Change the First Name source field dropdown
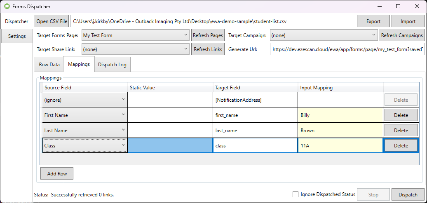This screenshot has width=427, height=203. click(x=84, y=115)
